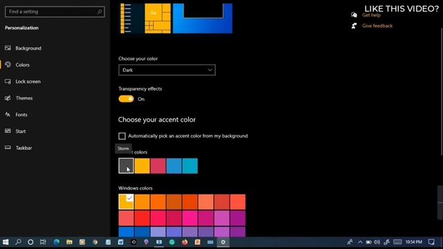The height and width of the screenshot is (249, 443).
Task: Open the green circular app on taskbar
Action: tap(172, 242)
